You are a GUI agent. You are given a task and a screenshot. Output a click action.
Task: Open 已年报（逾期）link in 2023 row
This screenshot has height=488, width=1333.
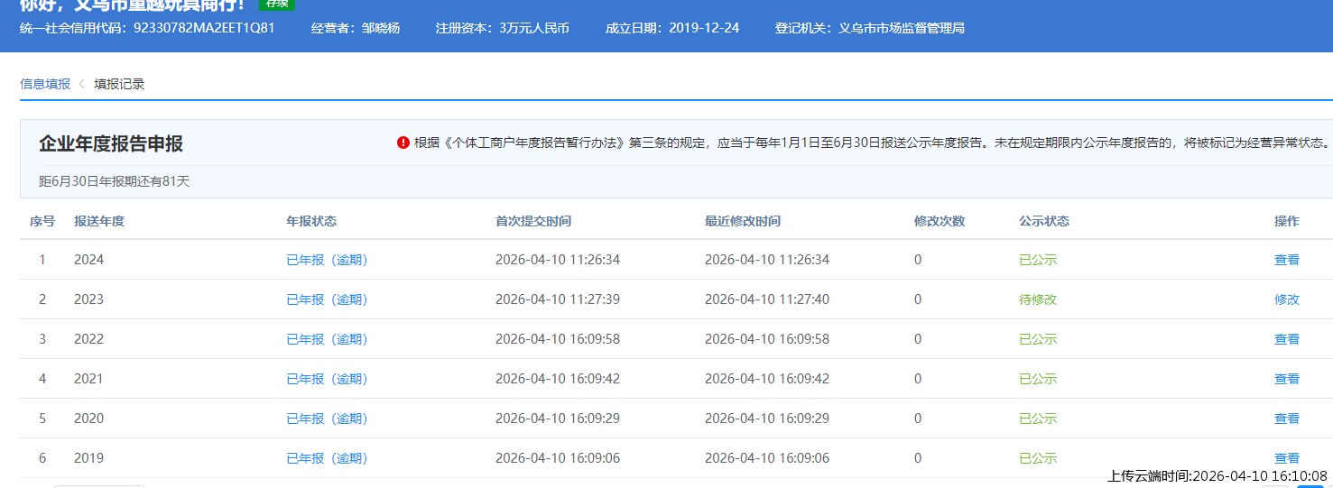(x=327, y=299)
